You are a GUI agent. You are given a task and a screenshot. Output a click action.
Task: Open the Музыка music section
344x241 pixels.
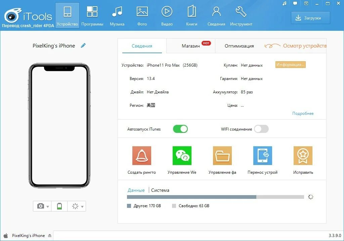click(117, 16)
